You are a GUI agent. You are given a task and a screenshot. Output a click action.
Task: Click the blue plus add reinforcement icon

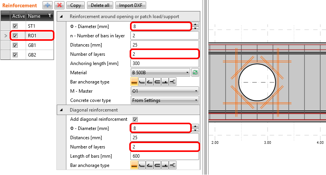pos(48,5)
